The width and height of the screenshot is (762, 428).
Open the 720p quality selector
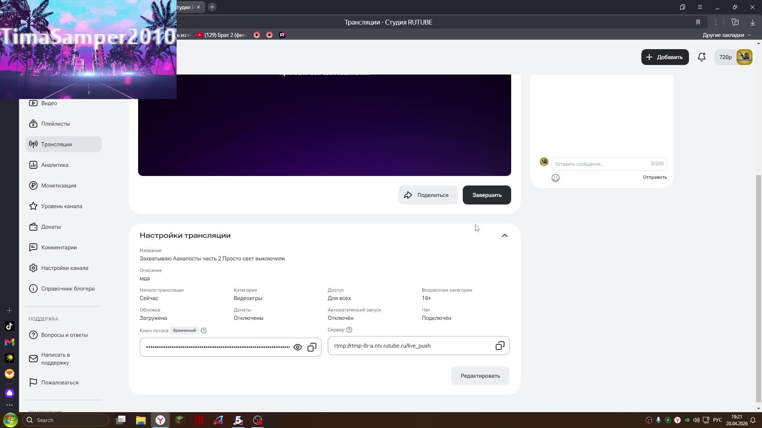[725, 57]
